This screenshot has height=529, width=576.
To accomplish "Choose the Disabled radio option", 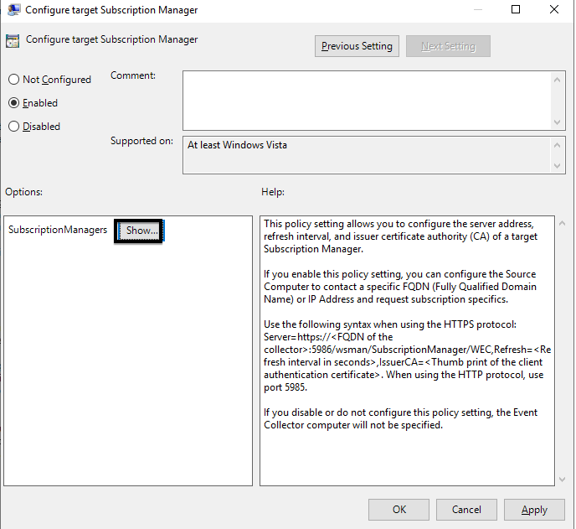I will (x=13, y=127).
